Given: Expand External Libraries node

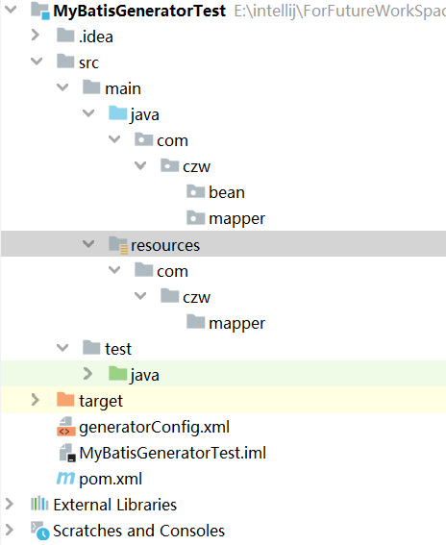Looking at the screenshot, I should (10, 504).
